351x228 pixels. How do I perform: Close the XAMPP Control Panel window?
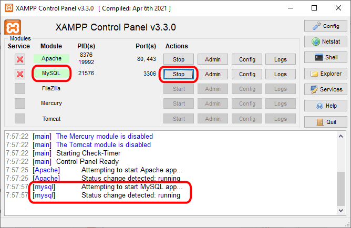(338, 8)
